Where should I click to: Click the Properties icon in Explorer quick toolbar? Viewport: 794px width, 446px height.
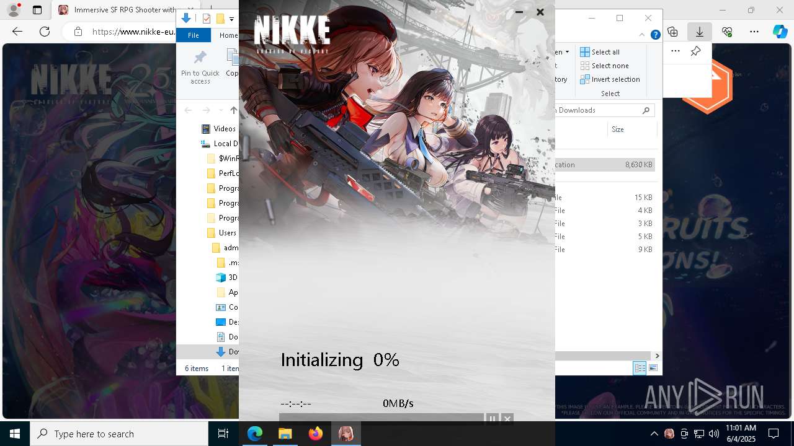(207, 19)
